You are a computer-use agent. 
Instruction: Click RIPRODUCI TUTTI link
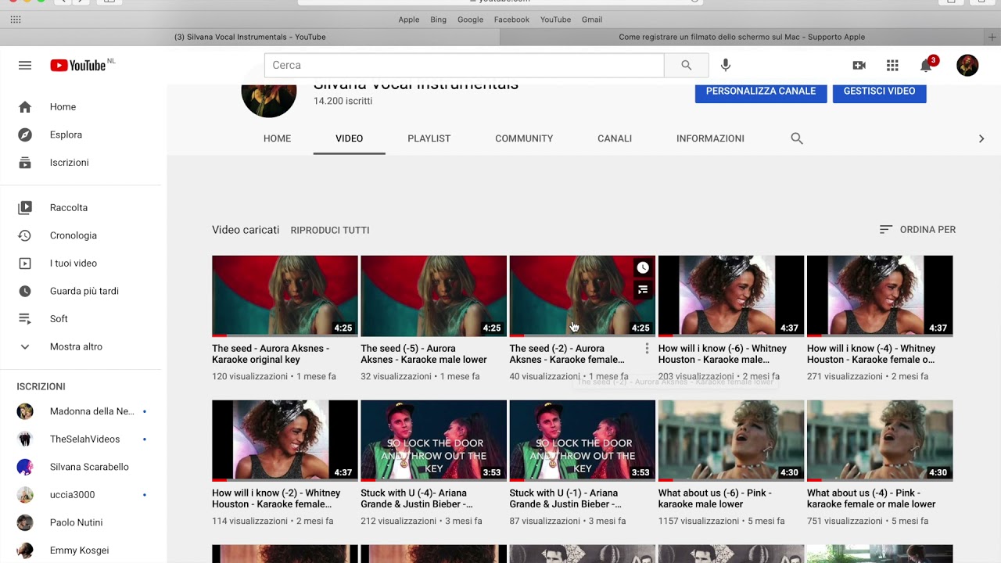pyautogui.click(x=330, y=231)
